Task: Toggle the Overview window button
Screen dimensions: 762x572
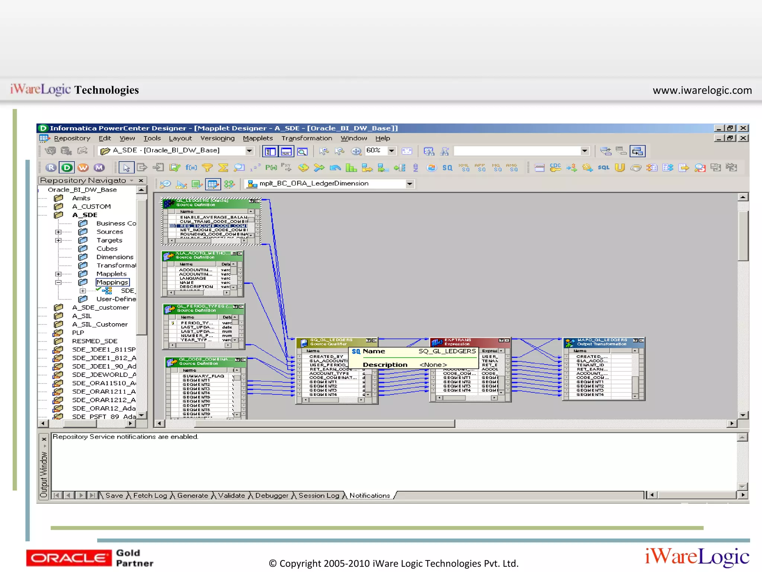Action: pos(302,151)
